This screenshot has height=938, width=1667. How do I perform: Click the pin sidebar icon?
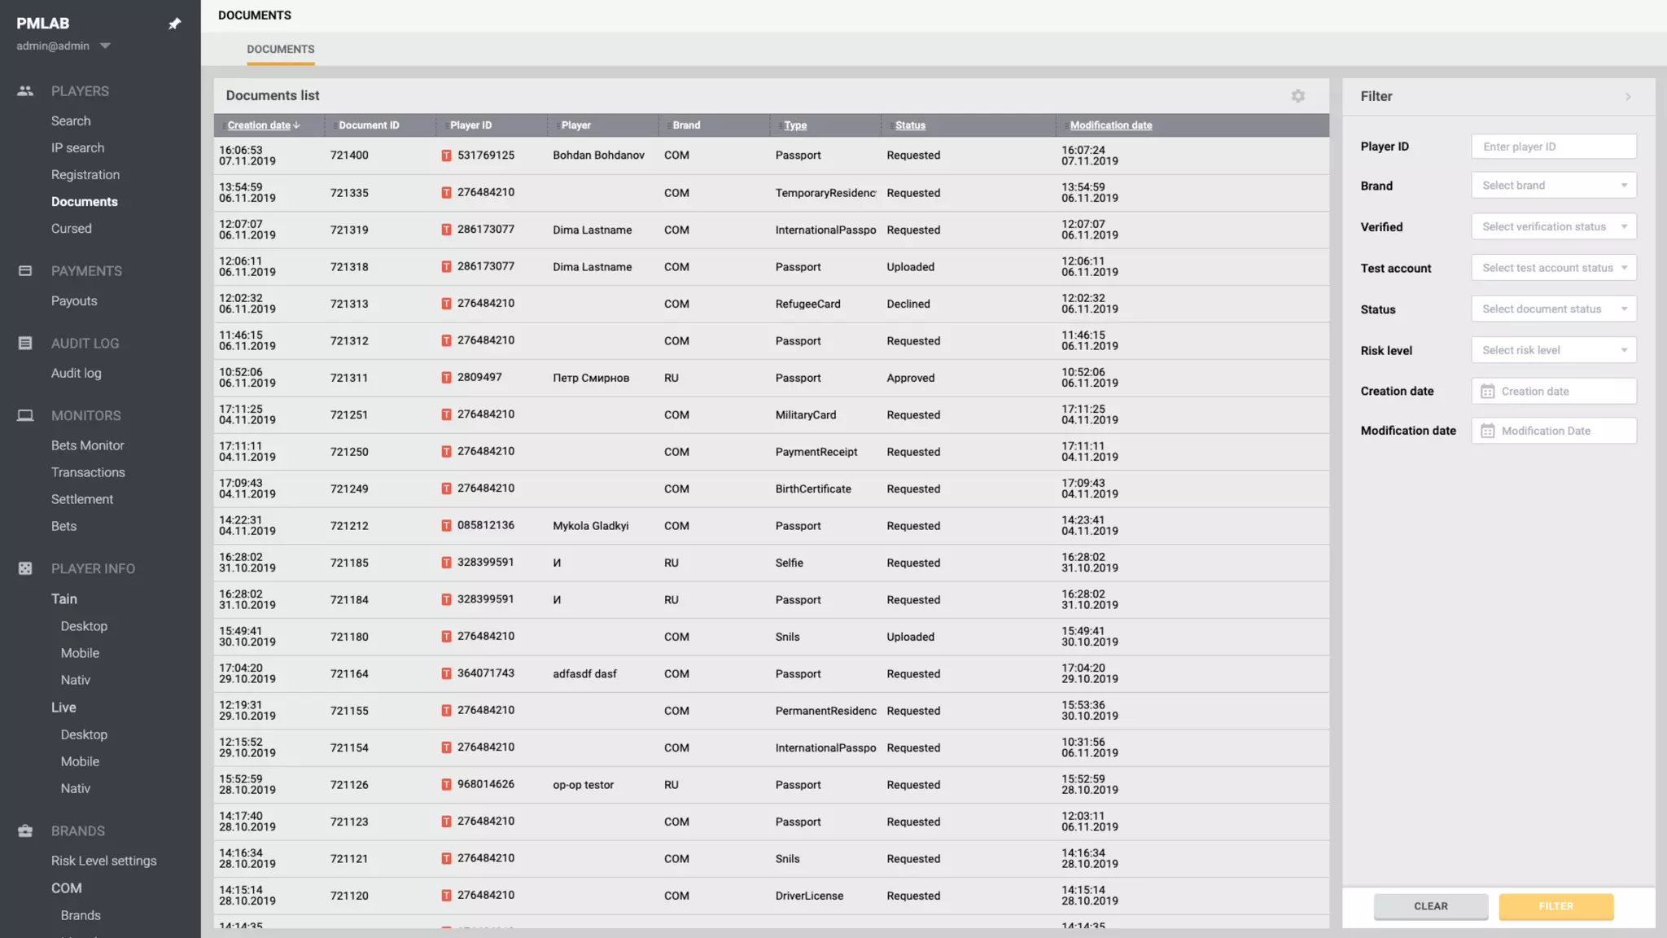(x=174, y=24)
